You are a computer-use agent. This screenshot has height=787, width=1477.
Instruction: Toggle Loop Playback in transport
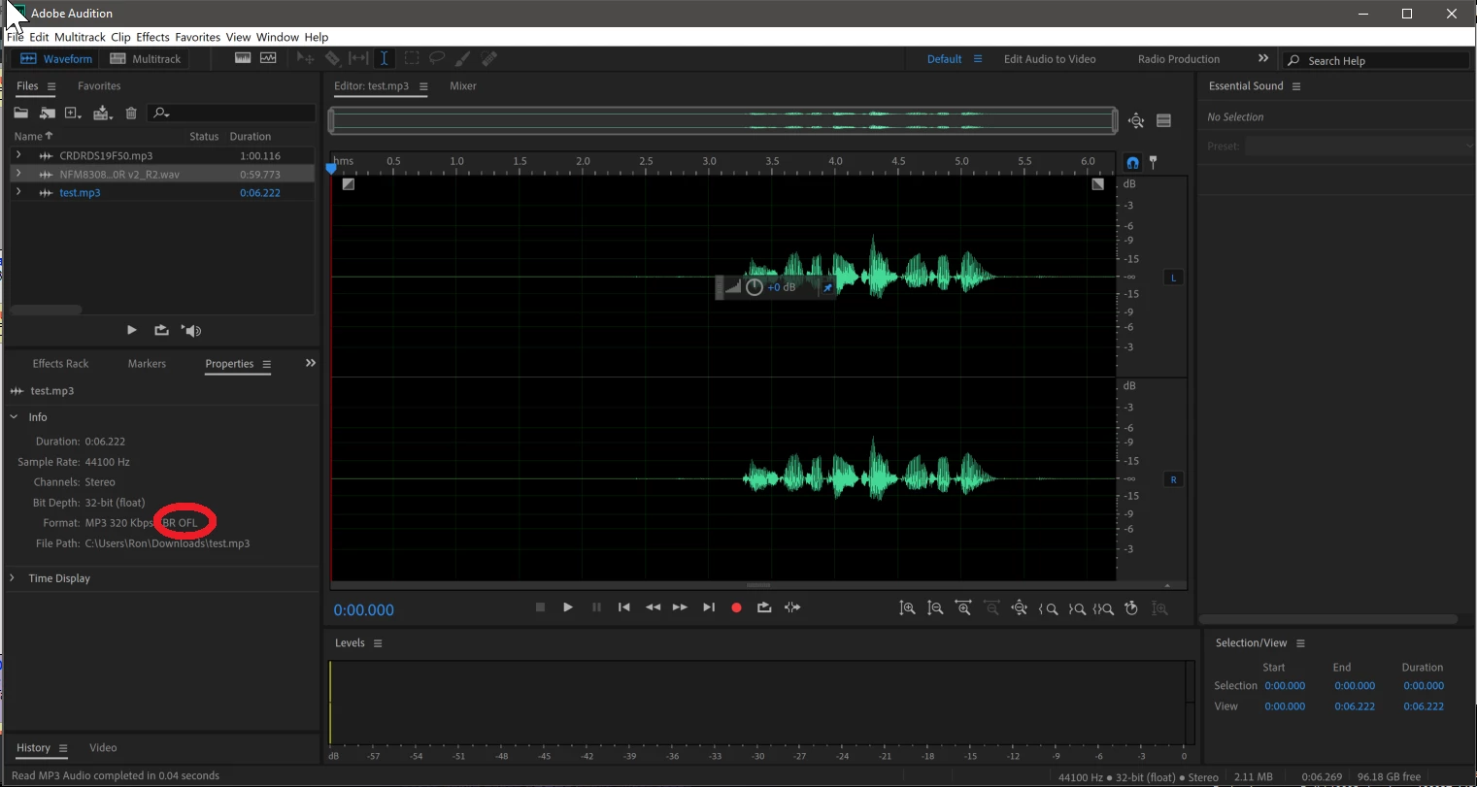(764, 607)
